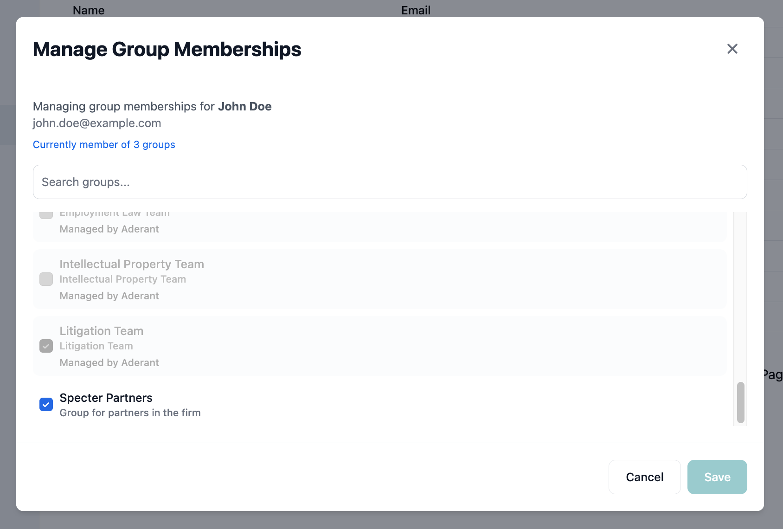
Task: Toggle the Employment Law Team checkbox
Action: [46, 214]
